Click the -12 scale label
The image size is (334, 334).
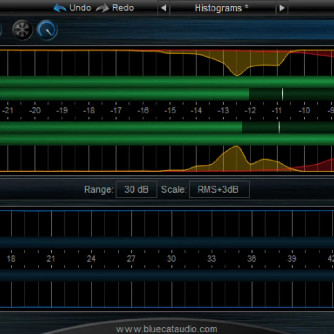250,110
